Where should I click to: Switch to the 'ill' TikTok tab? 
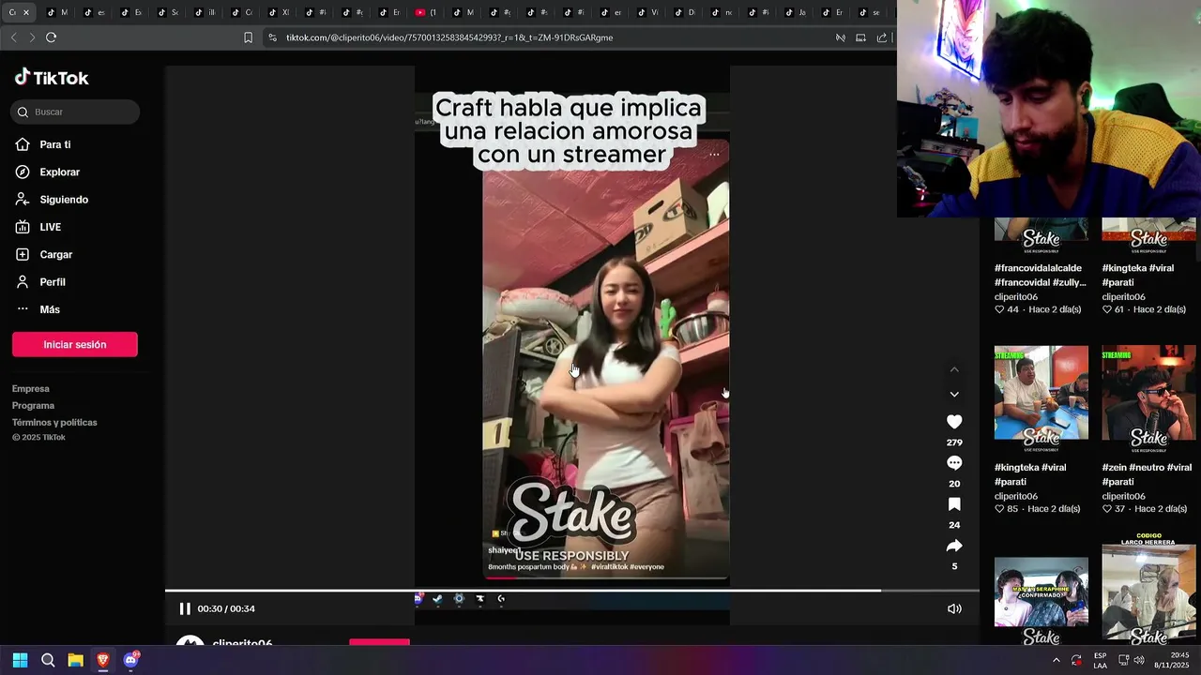point(205,12)
